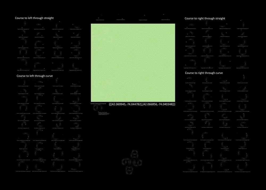Select the "Course to right through straight" heading
Viewport: 266px width, 190px height.
(x=205, y=18)
